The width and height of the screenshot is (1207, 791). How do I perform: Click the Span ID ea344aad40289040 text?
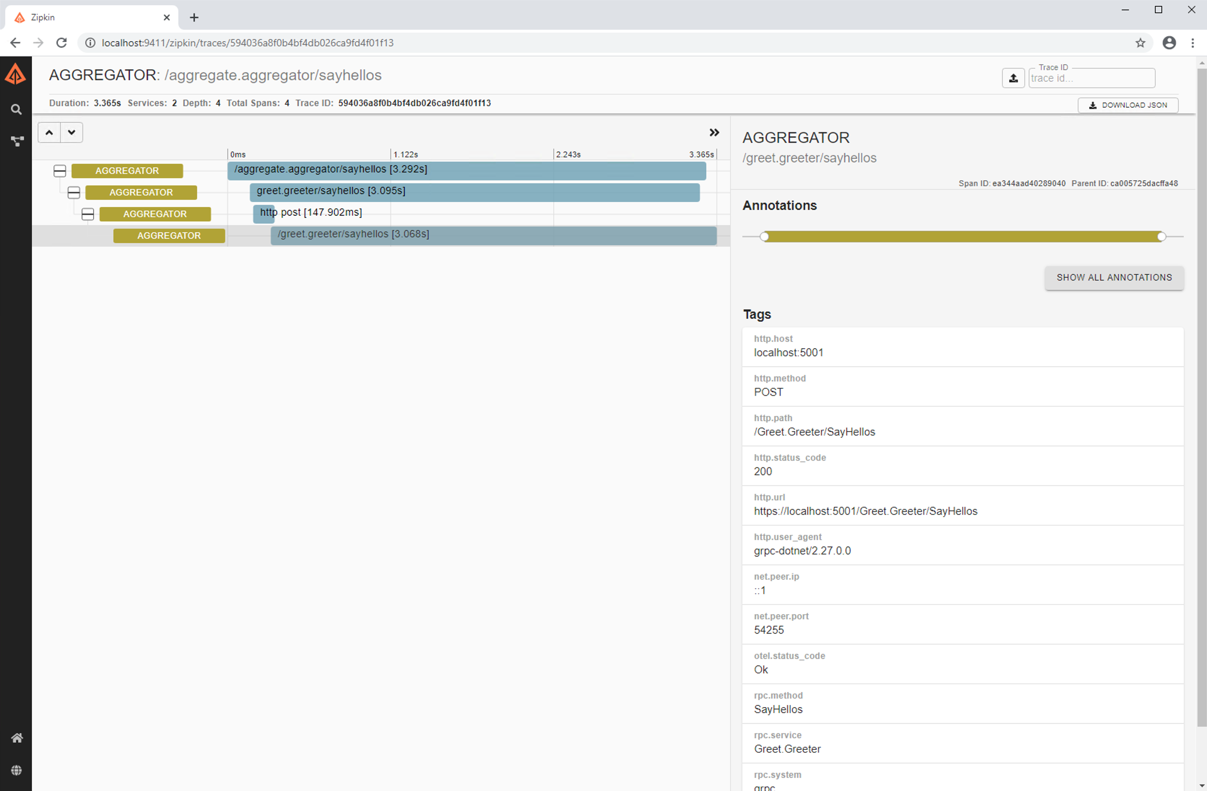(1012, 184)
